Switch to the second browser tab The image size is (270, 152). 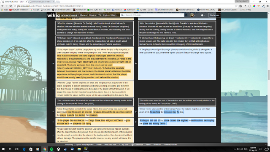point(41,2)
